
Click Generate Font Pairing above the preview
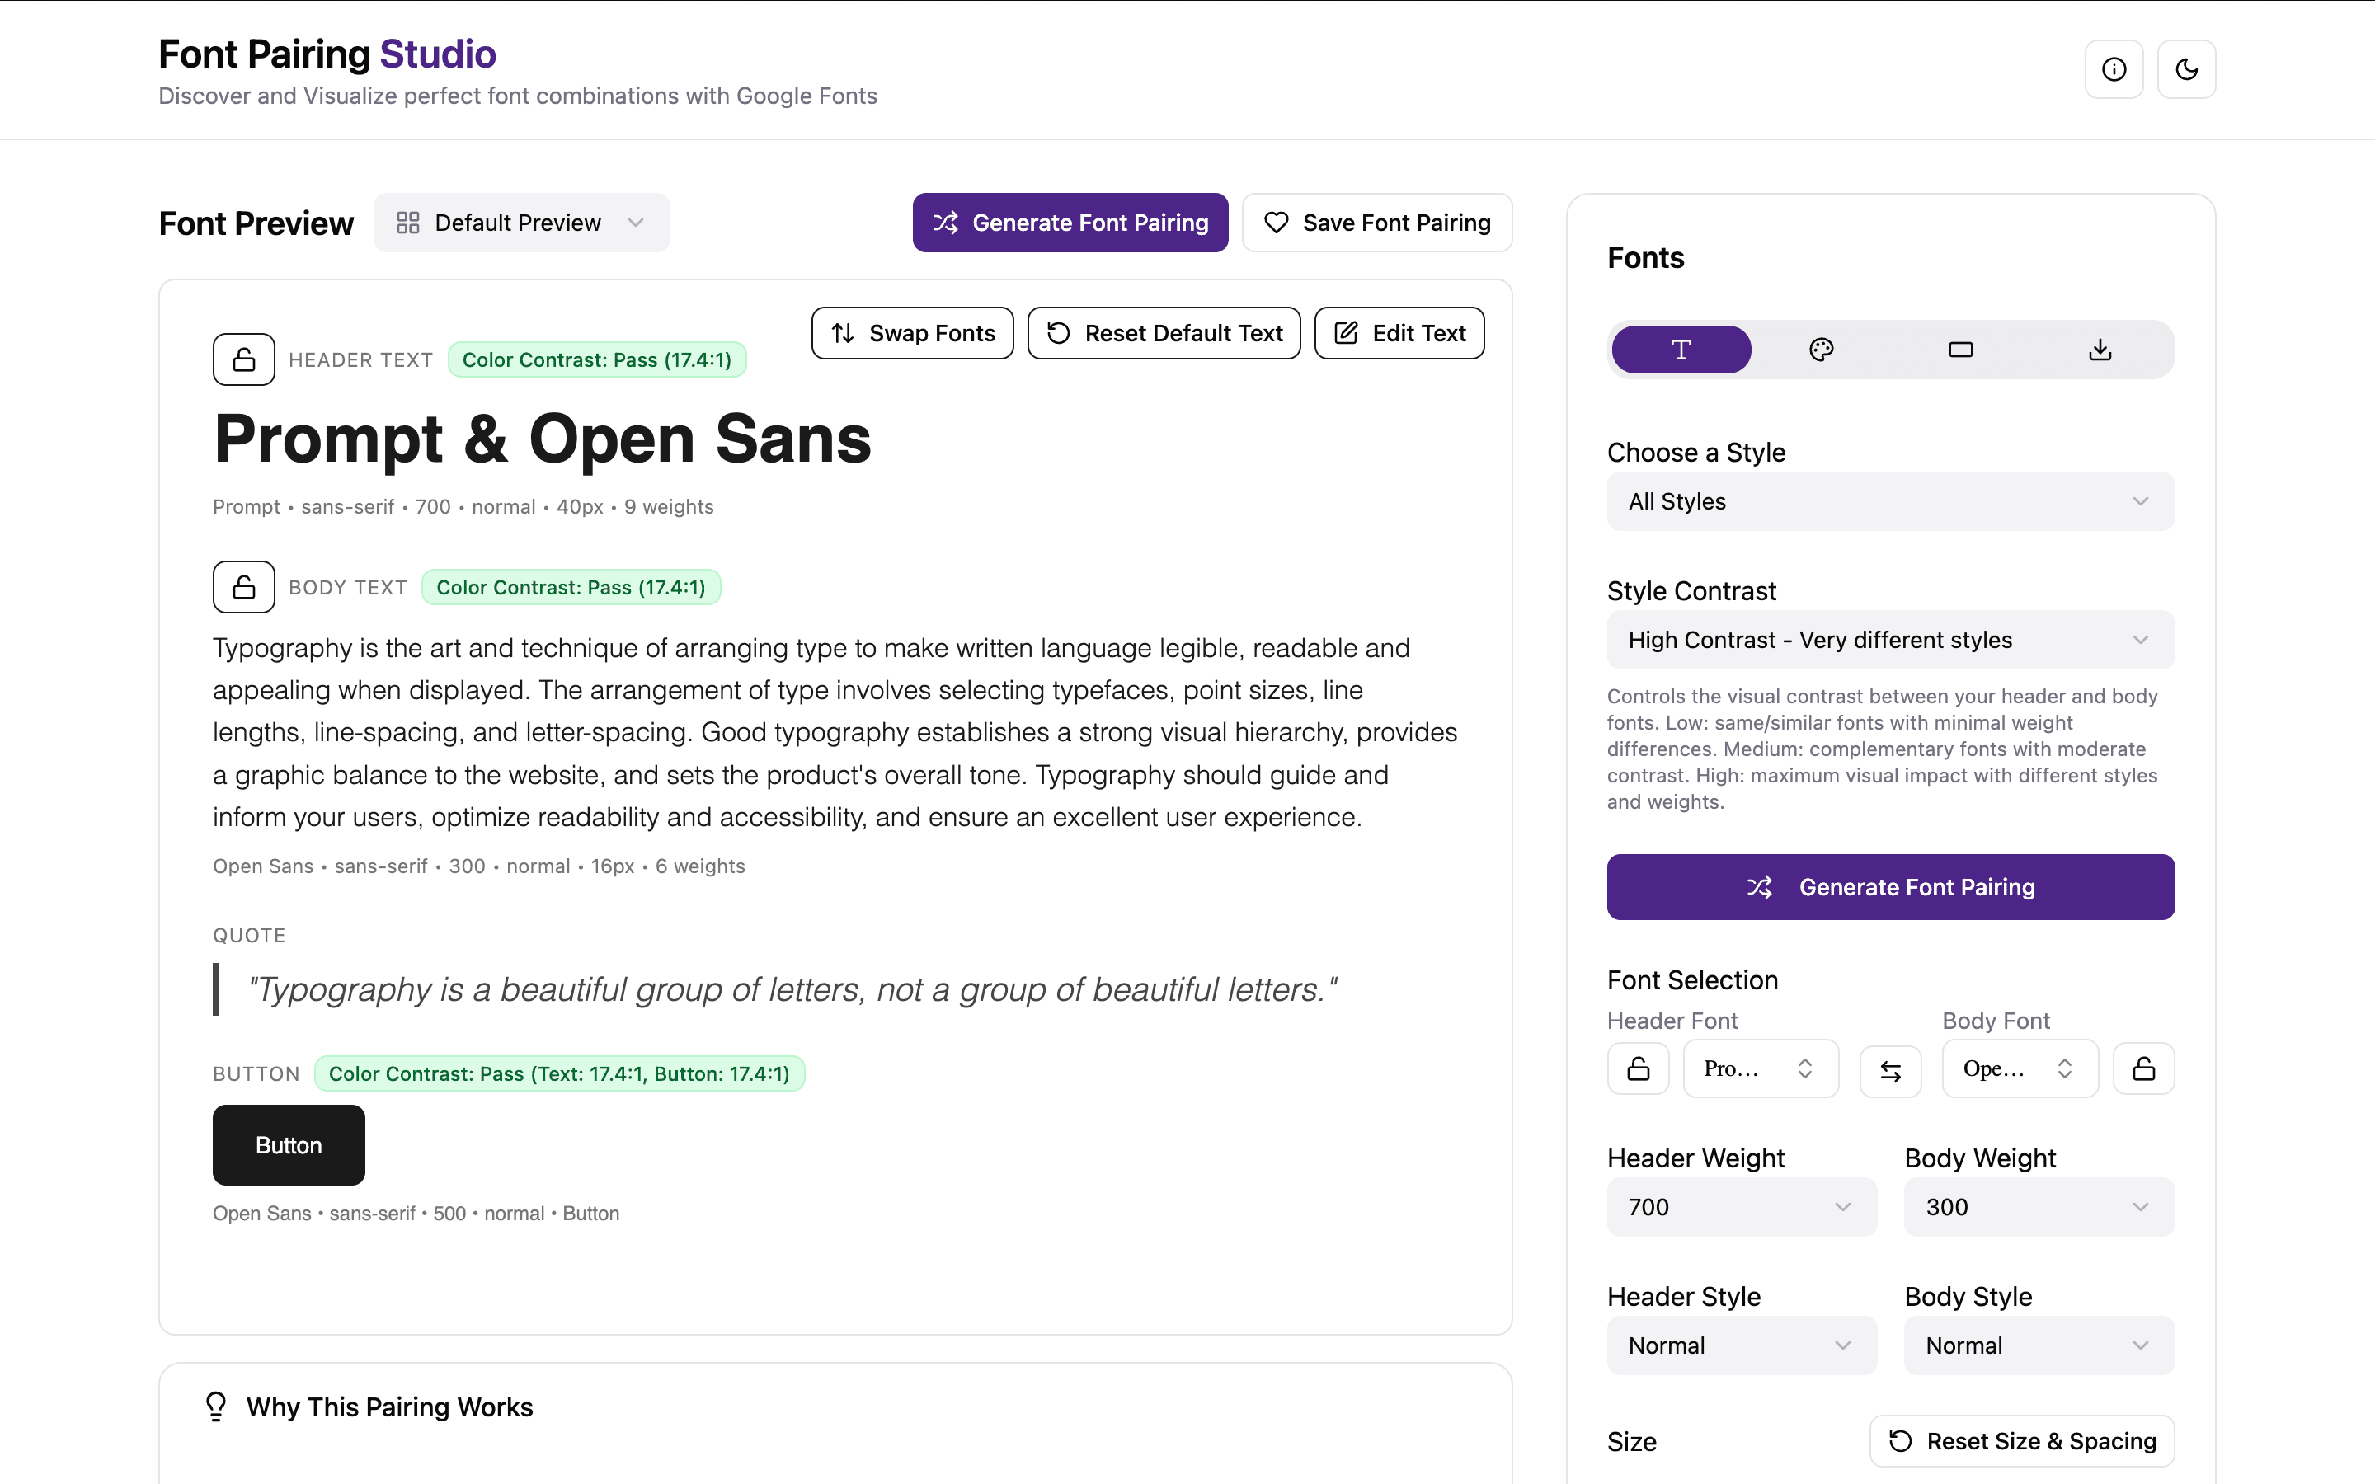(x=1070, y=223)
